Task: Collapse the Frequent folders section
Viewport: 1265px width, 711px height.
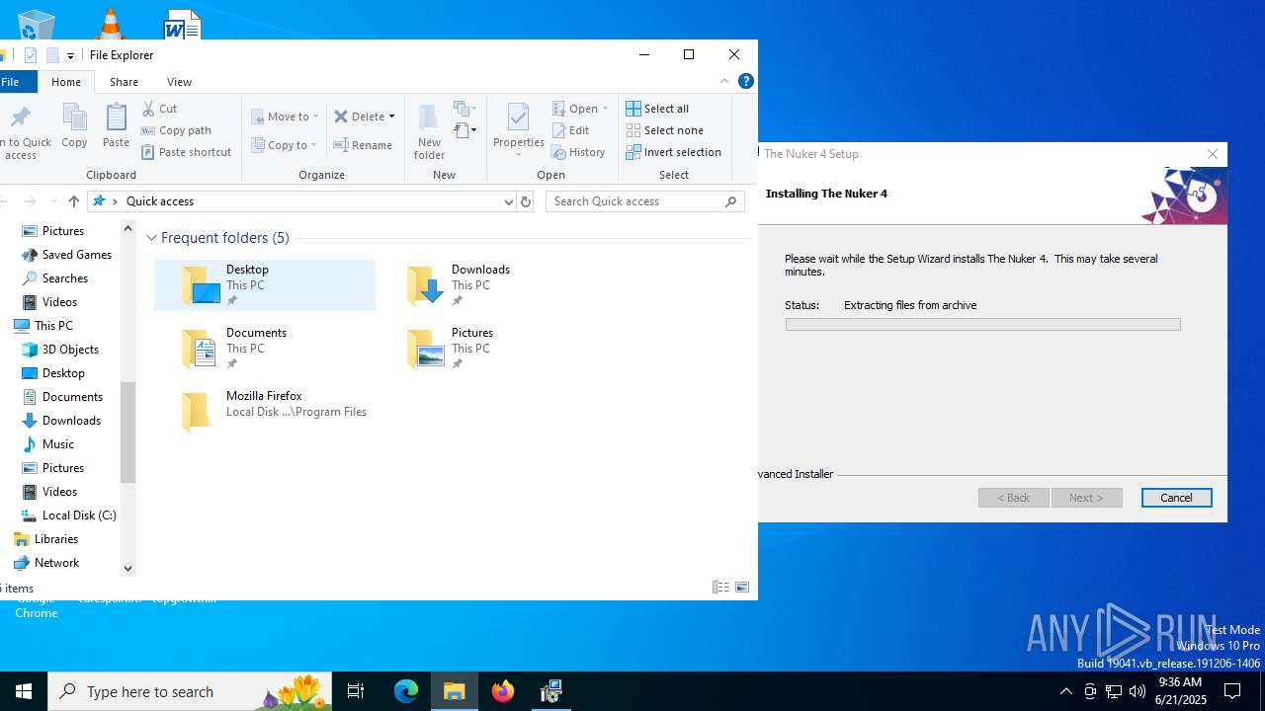Action: 151,238
